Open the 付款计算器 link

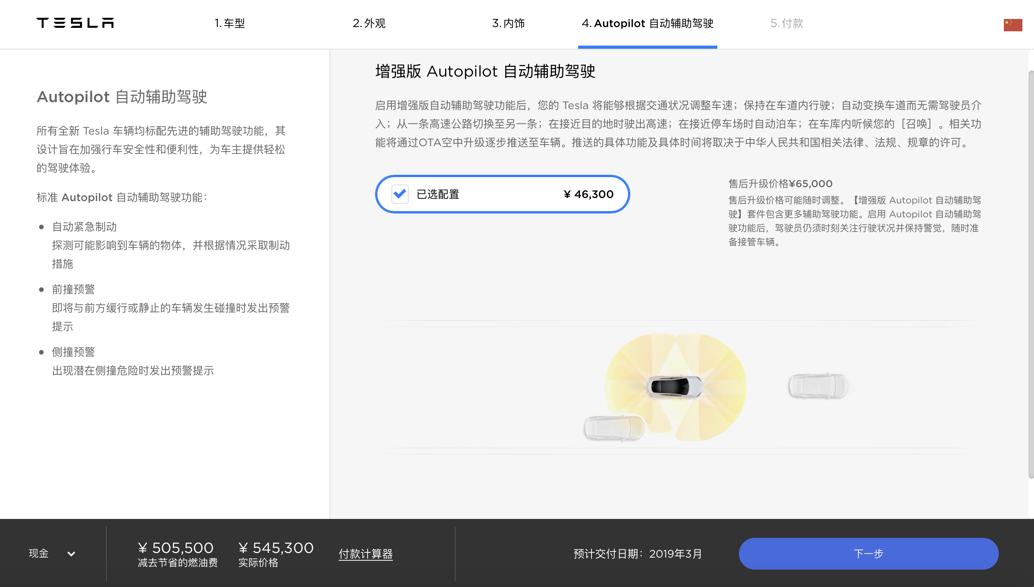(365, 554)
